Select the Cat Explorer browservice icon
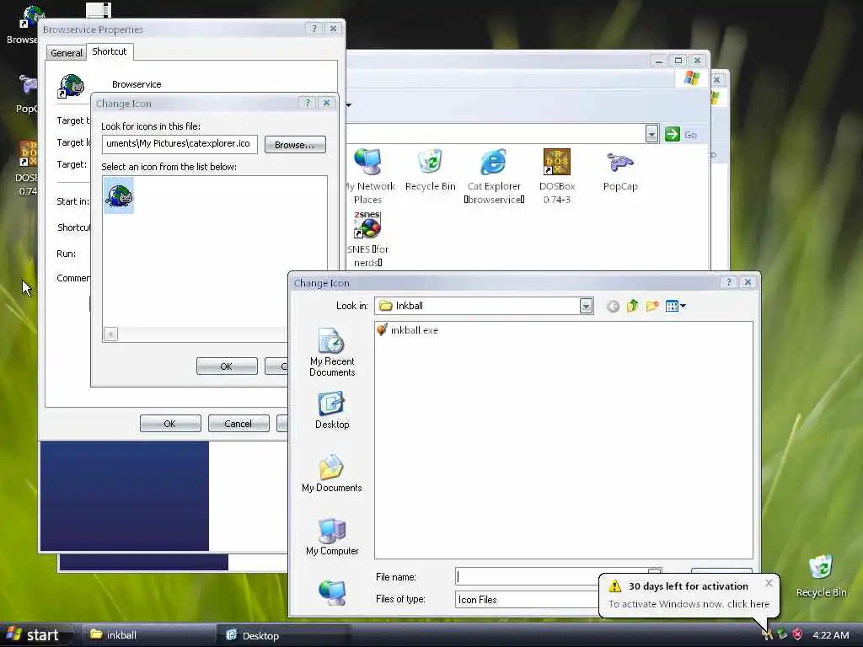863x647 pixels. pos(494,176)
